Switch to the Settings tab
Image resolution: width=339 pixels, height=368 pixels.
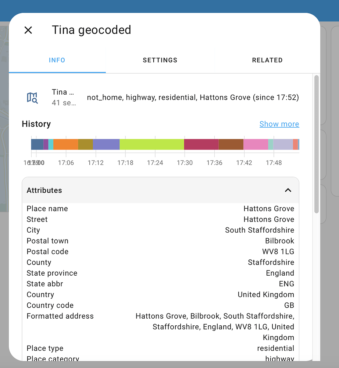160,60
